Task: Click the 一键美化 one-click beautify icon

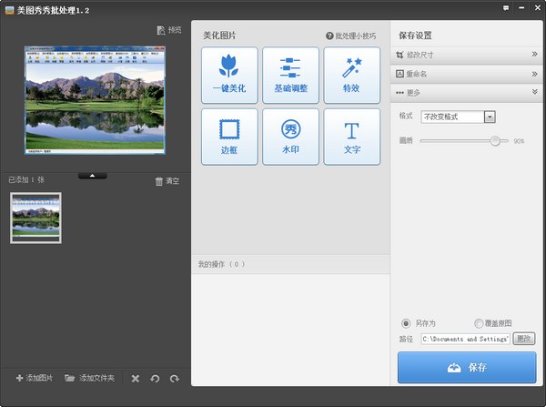Action: pos(228,76)
